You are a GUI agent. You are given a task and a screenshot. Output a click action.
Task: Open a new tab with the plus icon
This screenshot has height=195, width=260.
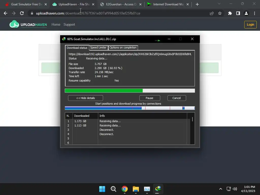pos(197,4)
